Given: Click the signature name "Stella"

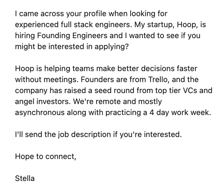Looking at the screenshot, I should (25, 179).
